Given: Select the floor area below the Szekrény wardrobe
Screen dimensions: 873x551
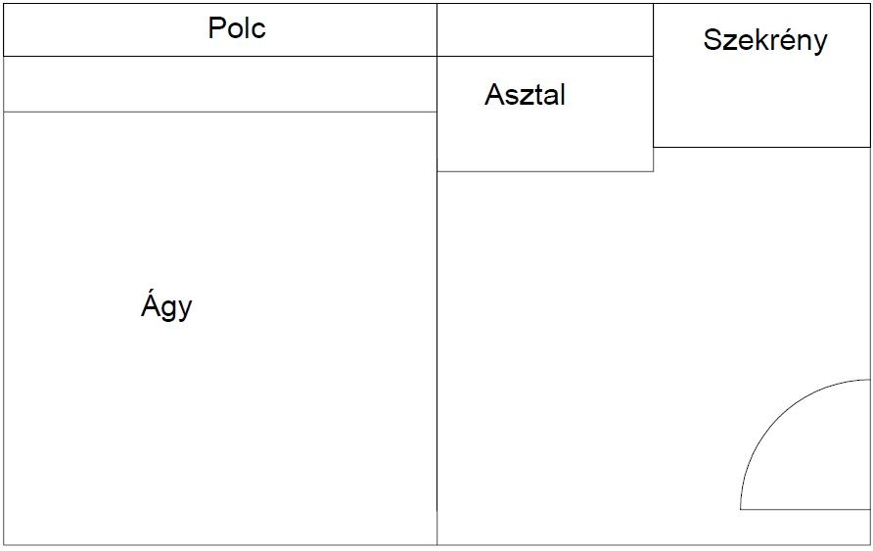Looking at the screenshot, I should point(761,261).
